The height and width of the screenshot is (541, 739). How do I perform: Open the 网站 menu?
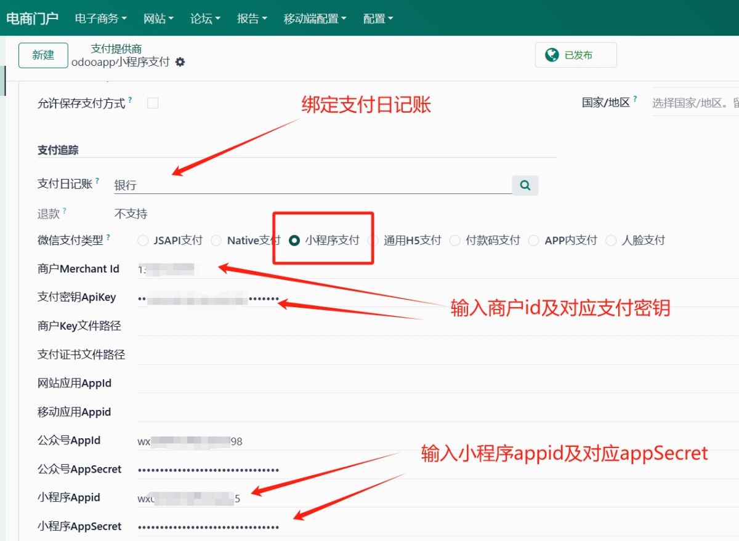pyautogui.click(x=158, y=18)
